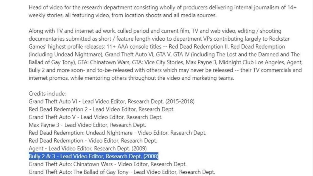Click the 'Along with TV and internet ad work' line

[x=155, y=31]
